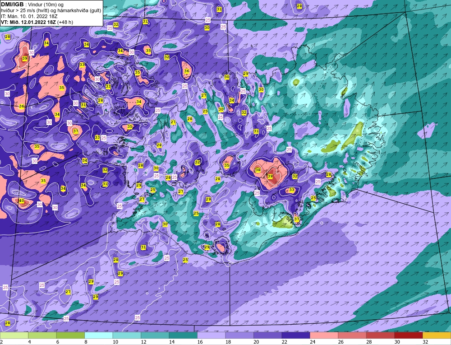Click the legend scale number 26
451x345 pixels.
tap(341, 342)
